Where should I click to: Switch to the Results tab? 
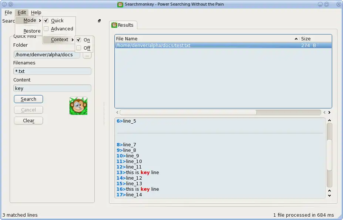point(123,25)
